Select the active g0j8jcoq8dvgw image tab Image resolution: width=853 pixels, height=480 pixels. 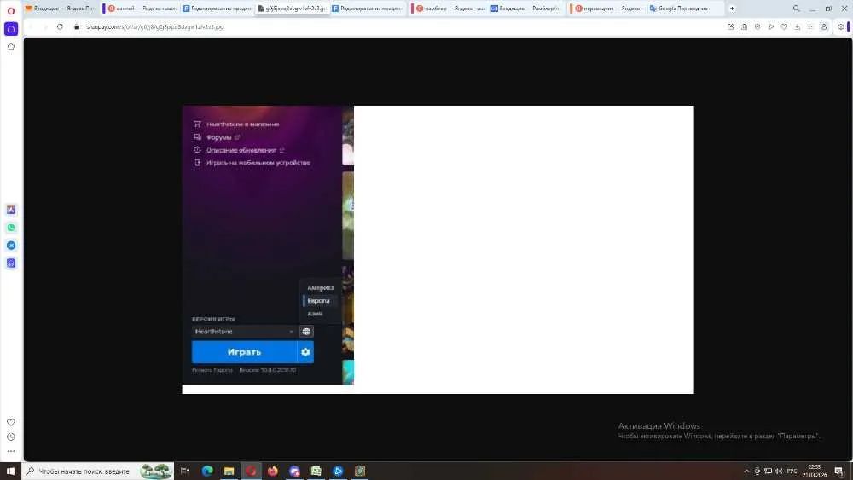293,9
